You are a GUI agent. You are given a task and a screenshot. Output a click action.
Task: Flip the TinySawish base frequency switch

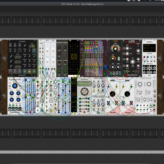(x=59, y=62)
